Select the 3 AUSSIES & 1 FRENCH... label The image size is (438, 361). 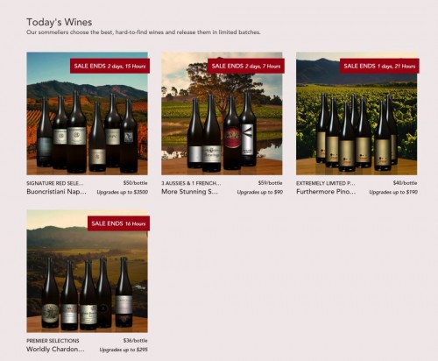[191, 183]
